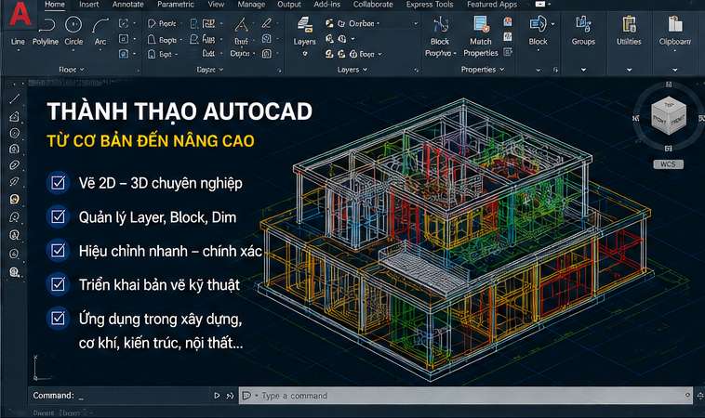Click the UCS axis icon in drawing corner
The width and height of the screenshot is (705, 418).
[41, 368]
